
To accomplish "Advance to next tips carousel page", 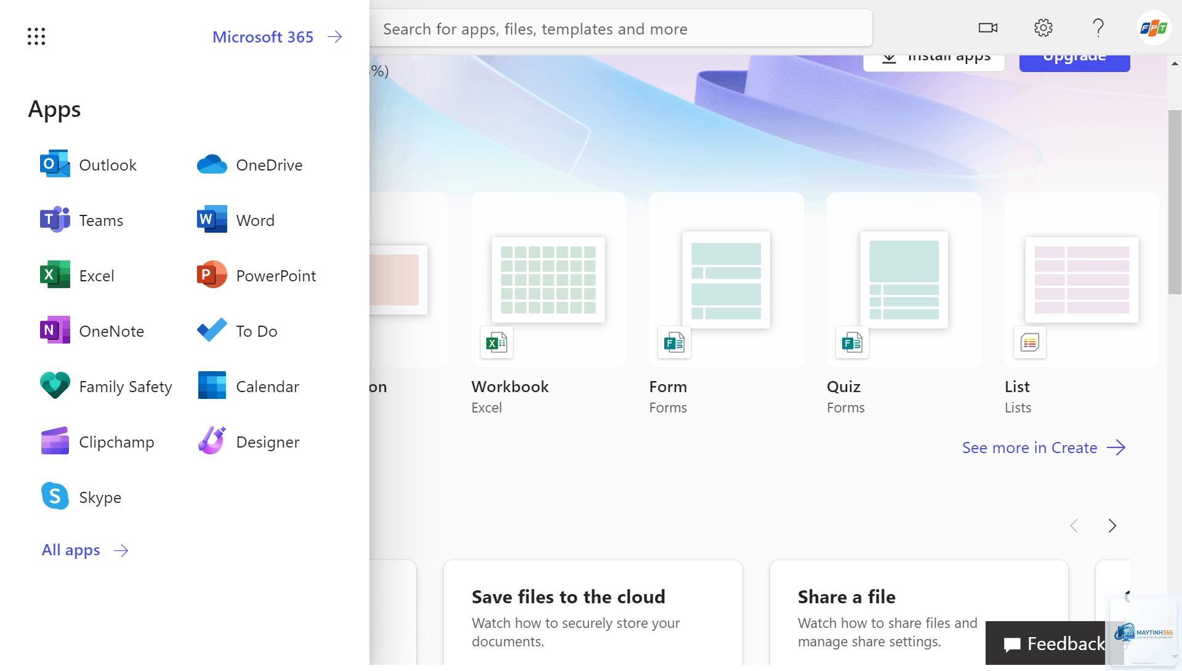I will [x=1112, y=526].
